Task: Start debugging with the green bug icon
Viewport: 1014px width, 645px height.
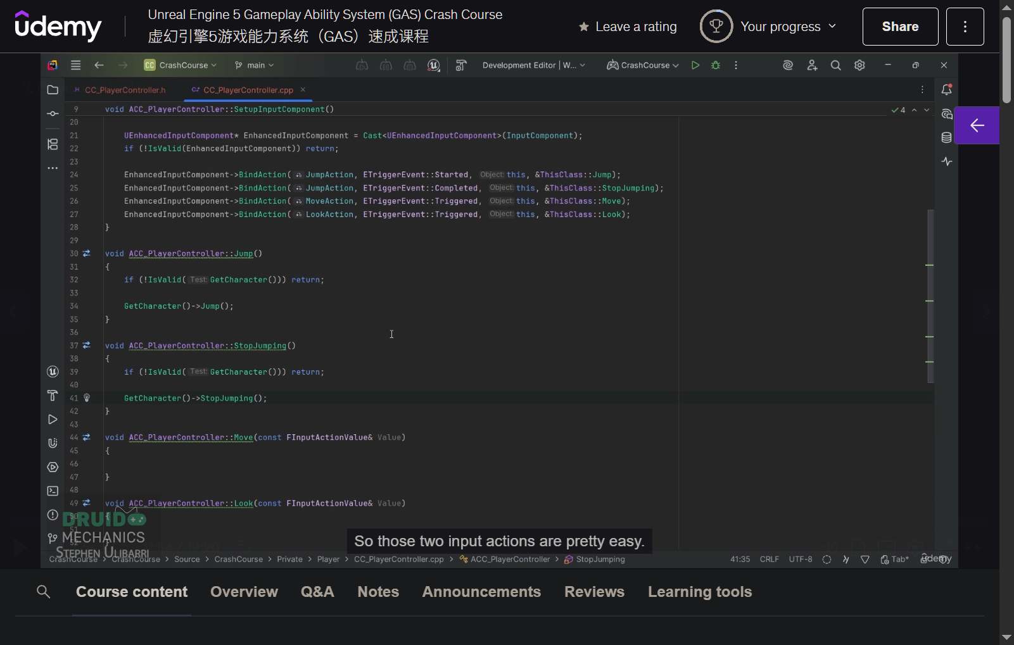Action: pos(716,65)
